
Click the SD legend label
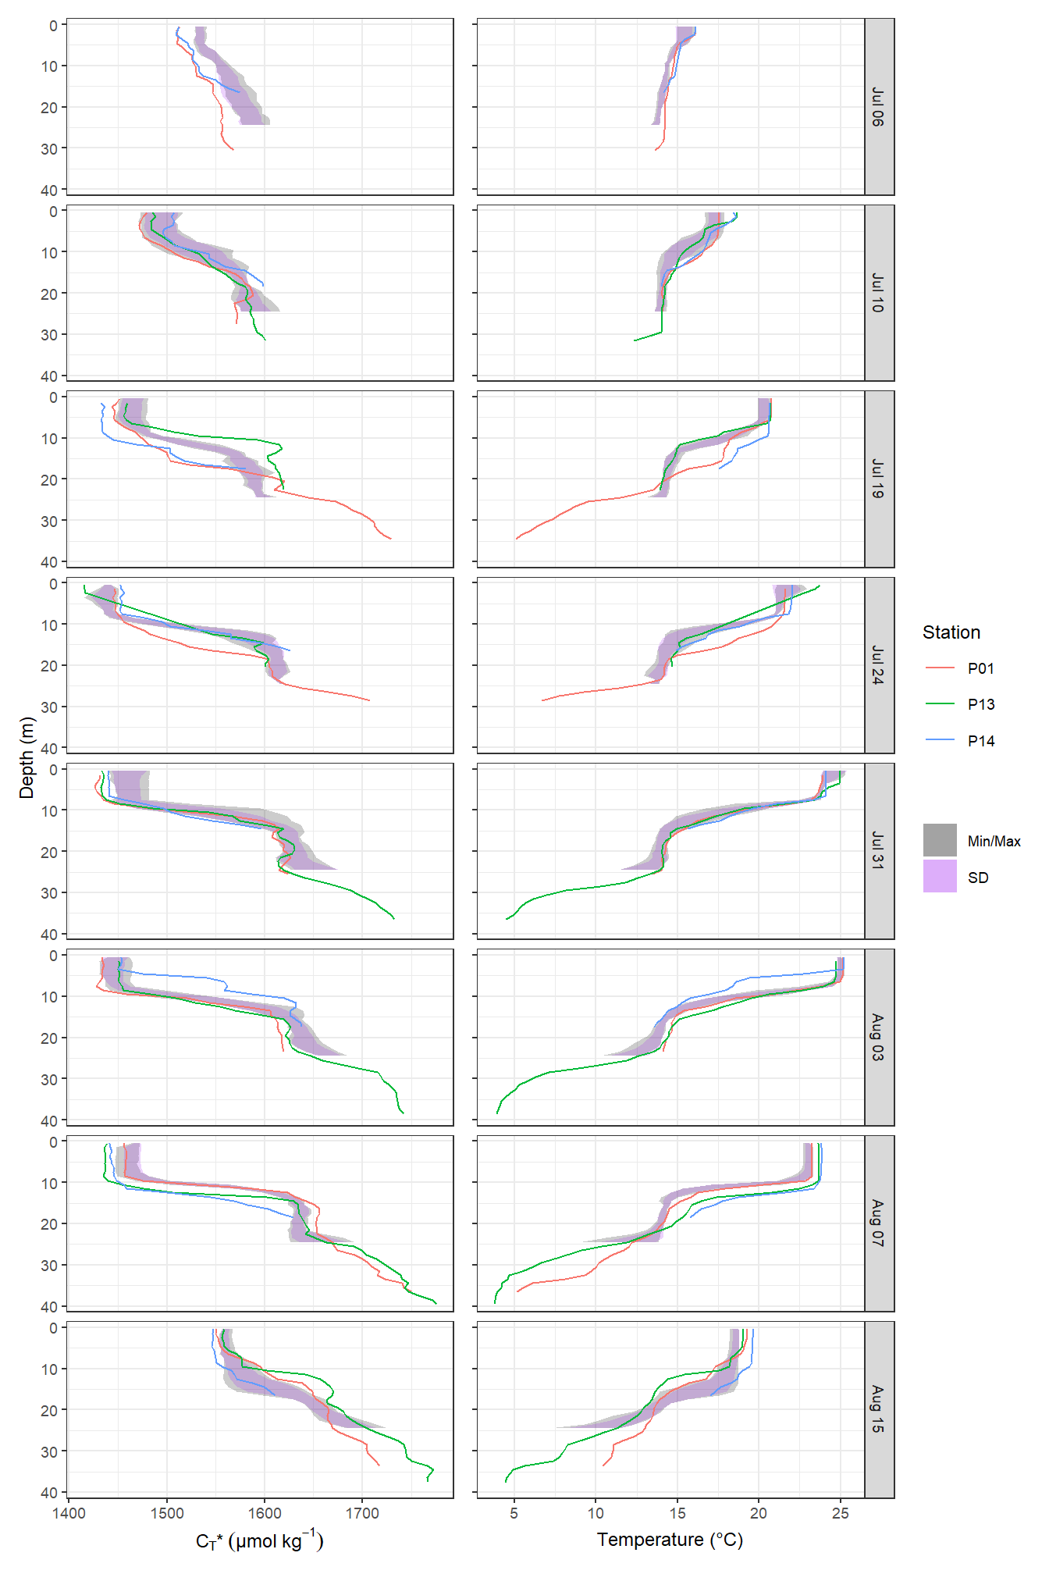(x=978, y=878)
